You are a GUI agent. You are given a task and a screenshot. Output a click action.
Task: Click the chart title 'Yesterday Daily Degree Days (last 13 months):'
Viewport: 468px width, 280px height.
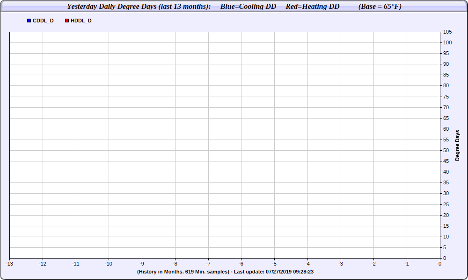point(139,6)
